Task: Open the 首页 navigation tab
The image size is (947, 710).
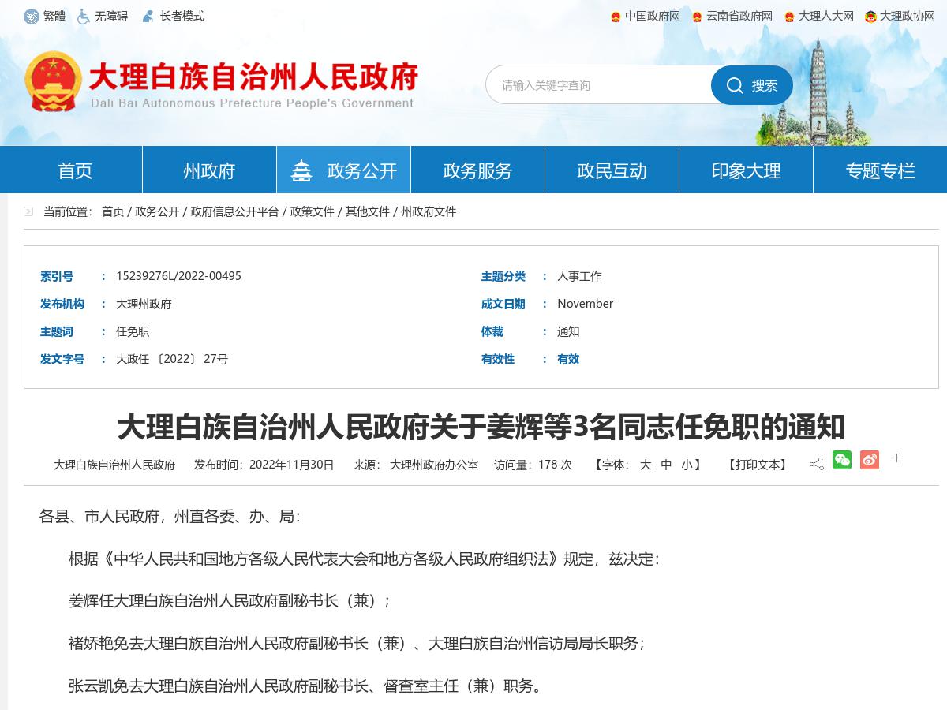Action: pos(74,169)
